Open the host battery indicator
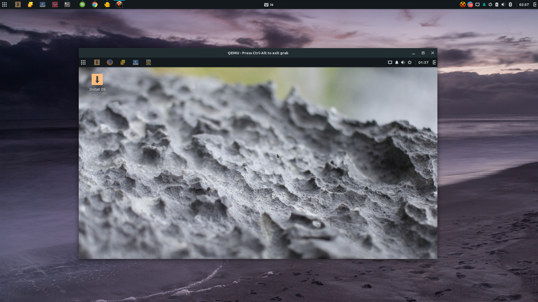Screen dimensions: 538x302 tap(497, 4)
